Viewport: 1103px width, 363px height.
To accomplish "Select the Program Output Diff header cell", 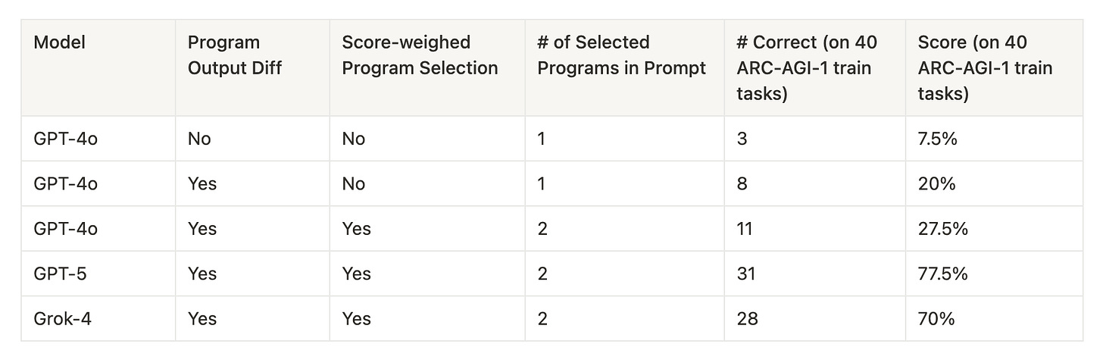I will coord(252,68).
